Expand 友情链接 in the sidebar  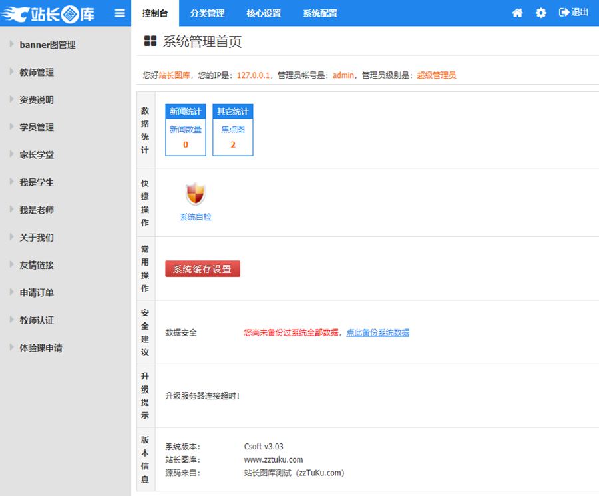(37, 265)
